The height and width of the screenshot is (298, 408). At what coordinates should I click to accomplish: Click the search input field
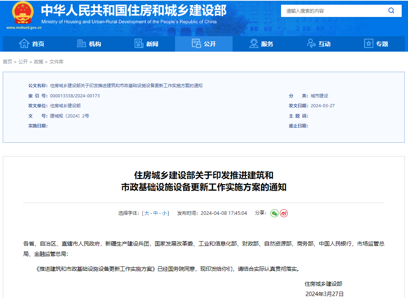click(x=335, y=11)
